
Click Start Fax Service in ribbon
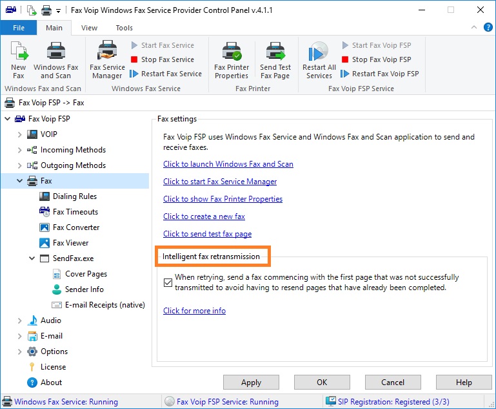pyautogui.click(x=163, y=45)
